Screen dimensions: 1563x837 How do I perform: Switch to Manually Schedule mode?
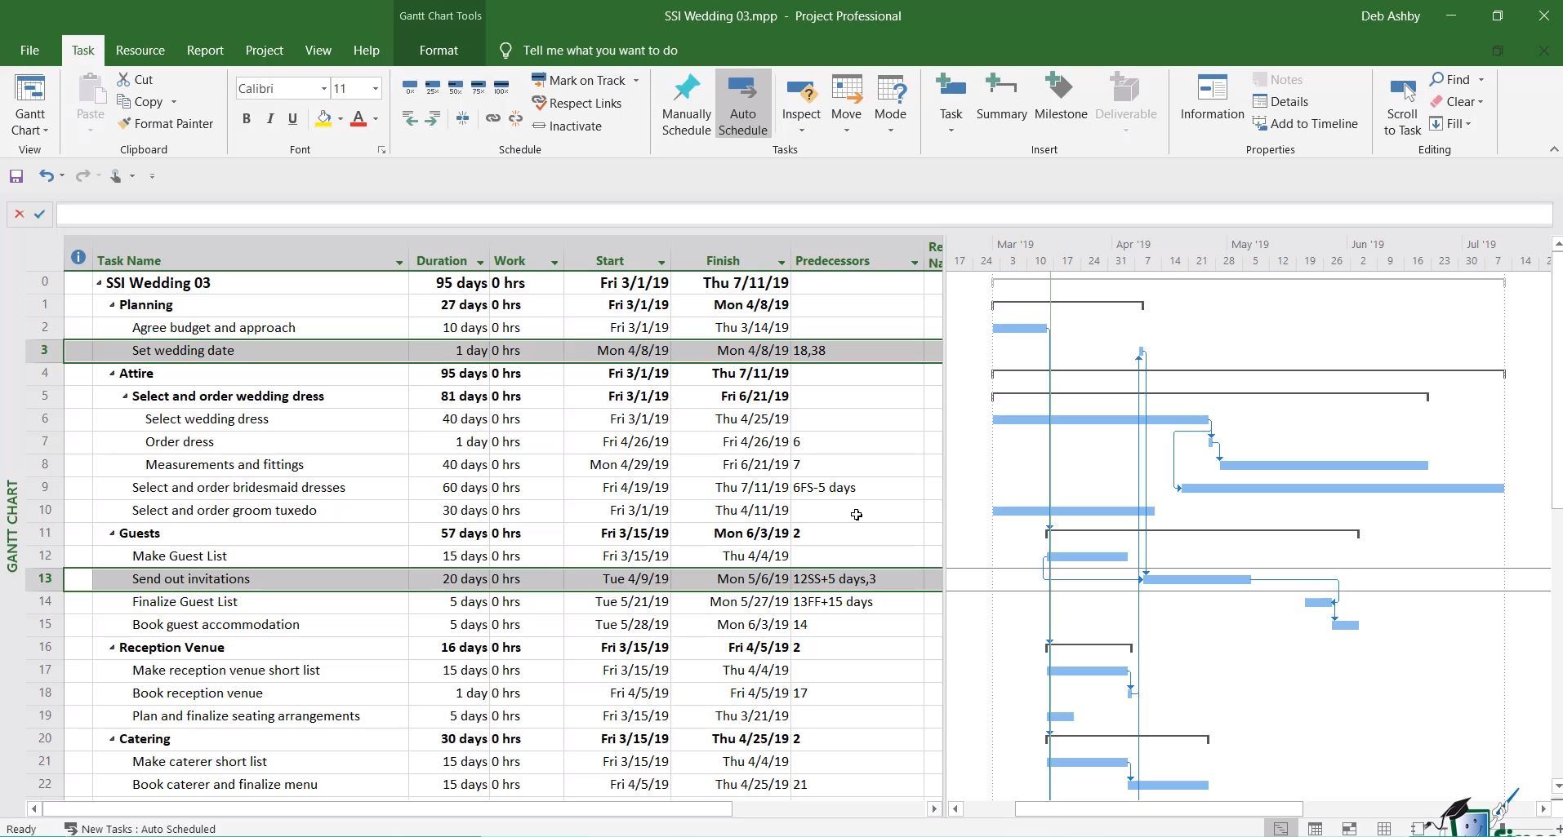click(685, 104)
